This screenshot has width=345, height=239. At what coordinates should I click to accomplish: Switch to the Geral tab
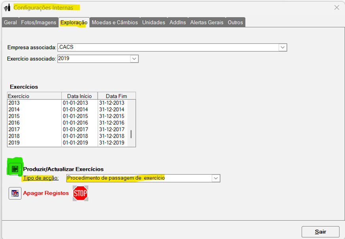coord(10,23)
